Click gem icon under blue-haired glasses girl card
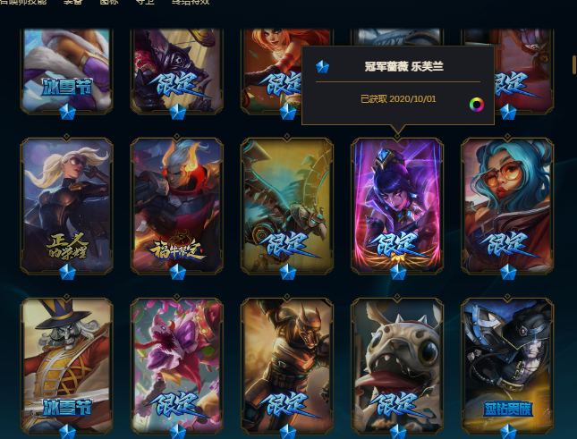The height and width of the screenshot is (439, 577). pyautogui.click(x=508, y=273)
